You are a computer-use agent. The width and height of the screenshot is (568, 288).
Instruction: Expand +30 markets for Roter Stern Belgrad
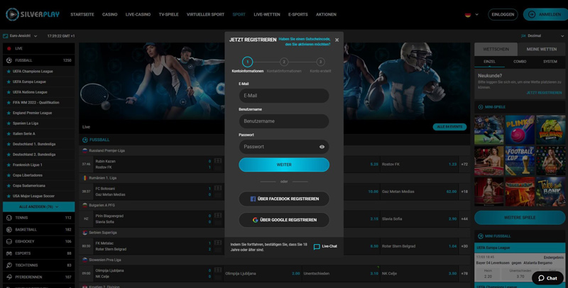click(x=464, y=246)
